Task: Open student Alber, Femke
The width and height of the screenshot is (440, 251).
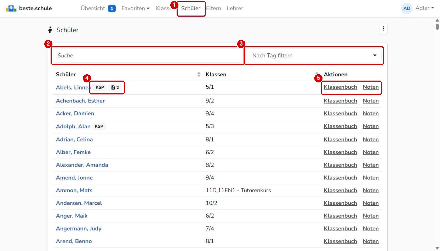Action: 73,152
